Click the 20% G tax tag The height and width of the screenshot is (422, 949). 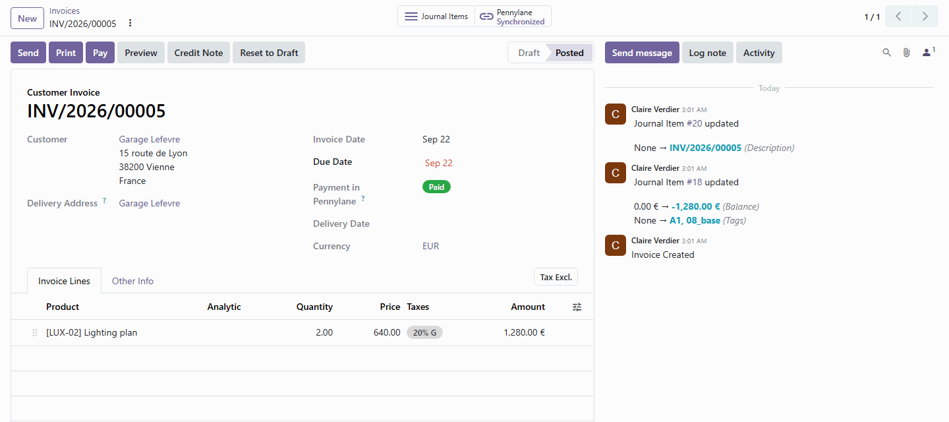[424, 332]
